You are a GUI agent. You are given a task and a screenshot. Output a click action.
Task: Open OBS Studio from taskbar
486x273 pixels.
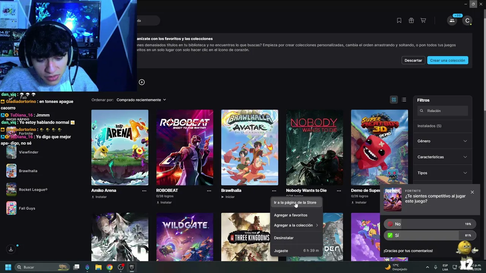point(121,267)
